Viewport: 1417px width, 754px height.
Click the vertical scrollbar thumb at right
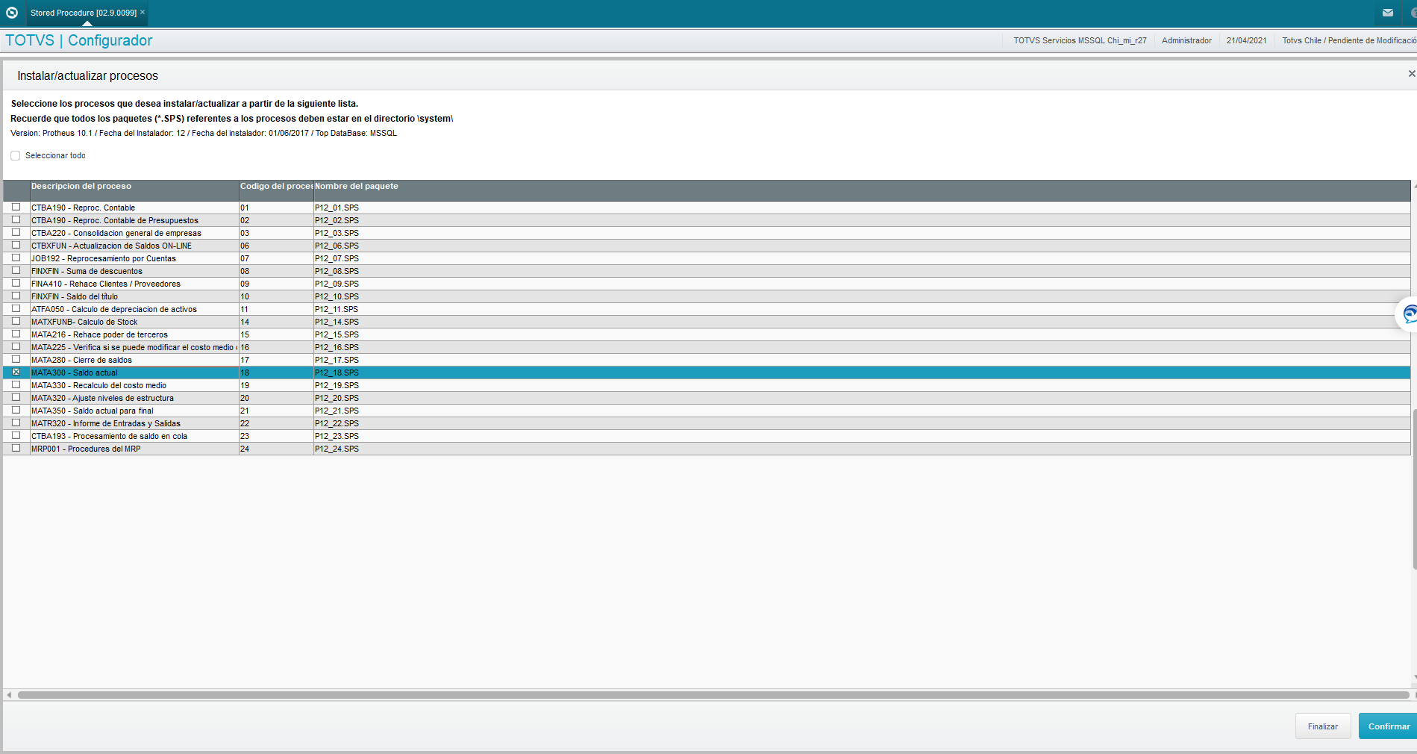coord(1414,489)
